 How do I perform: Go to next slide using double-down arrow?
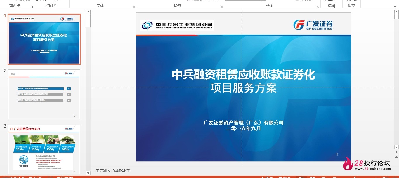(x=396, y=157)
